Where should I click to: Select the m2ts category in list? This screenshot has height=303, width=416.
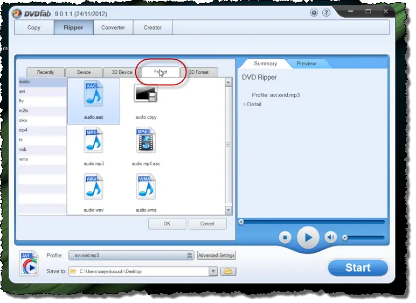click(x=43, y=111)
